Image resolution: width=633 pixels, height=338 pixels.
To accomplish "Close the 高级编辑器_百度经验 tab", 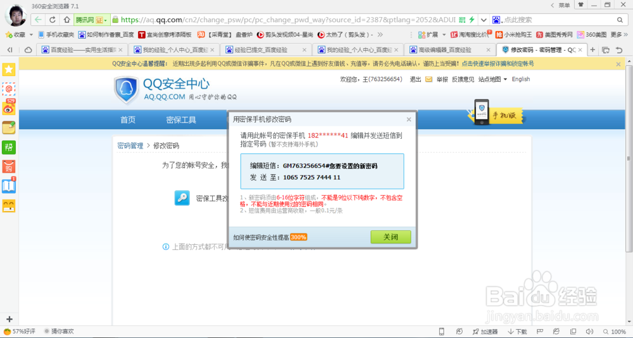I will [x=488, y=50].
